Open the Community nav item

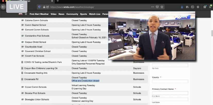pyautogui.click(x=72, y=14)
